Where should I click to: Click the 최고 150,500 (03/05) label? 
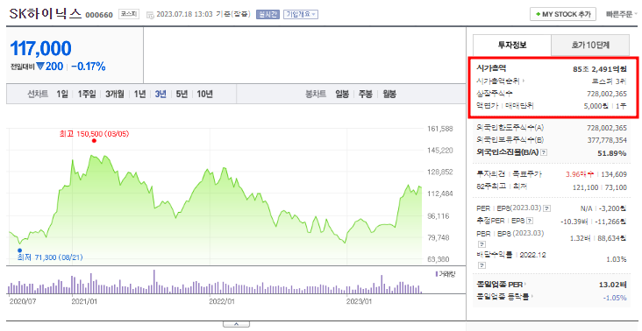(x=94, y=134)
